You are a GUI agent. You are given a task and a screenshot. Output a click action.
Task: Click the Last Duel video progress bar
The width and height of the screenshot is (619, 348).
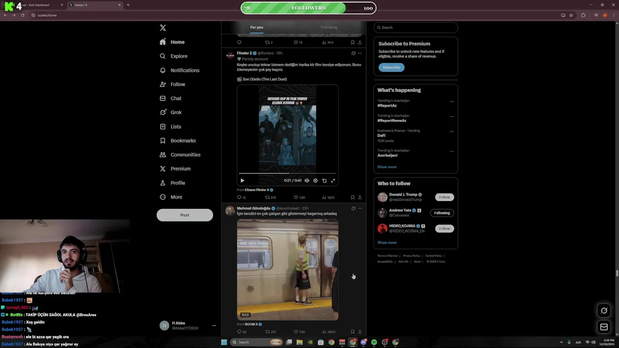(288, 173)
